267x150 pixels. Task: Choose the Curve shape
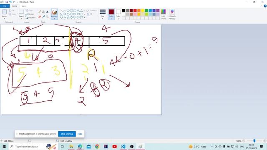(65, 11)
